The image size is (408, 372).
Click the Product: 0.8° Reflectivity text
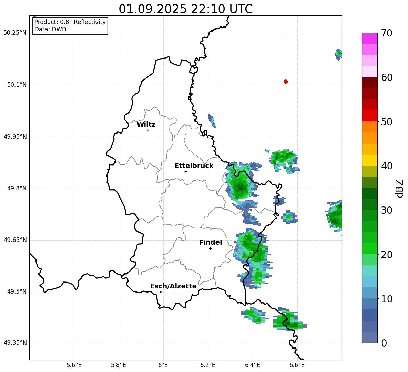tap(70, 22)
